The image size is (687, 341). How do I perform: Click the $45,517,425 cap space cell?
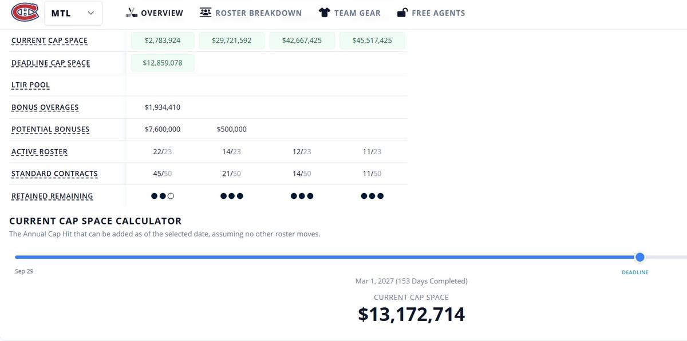click(372, 41)
